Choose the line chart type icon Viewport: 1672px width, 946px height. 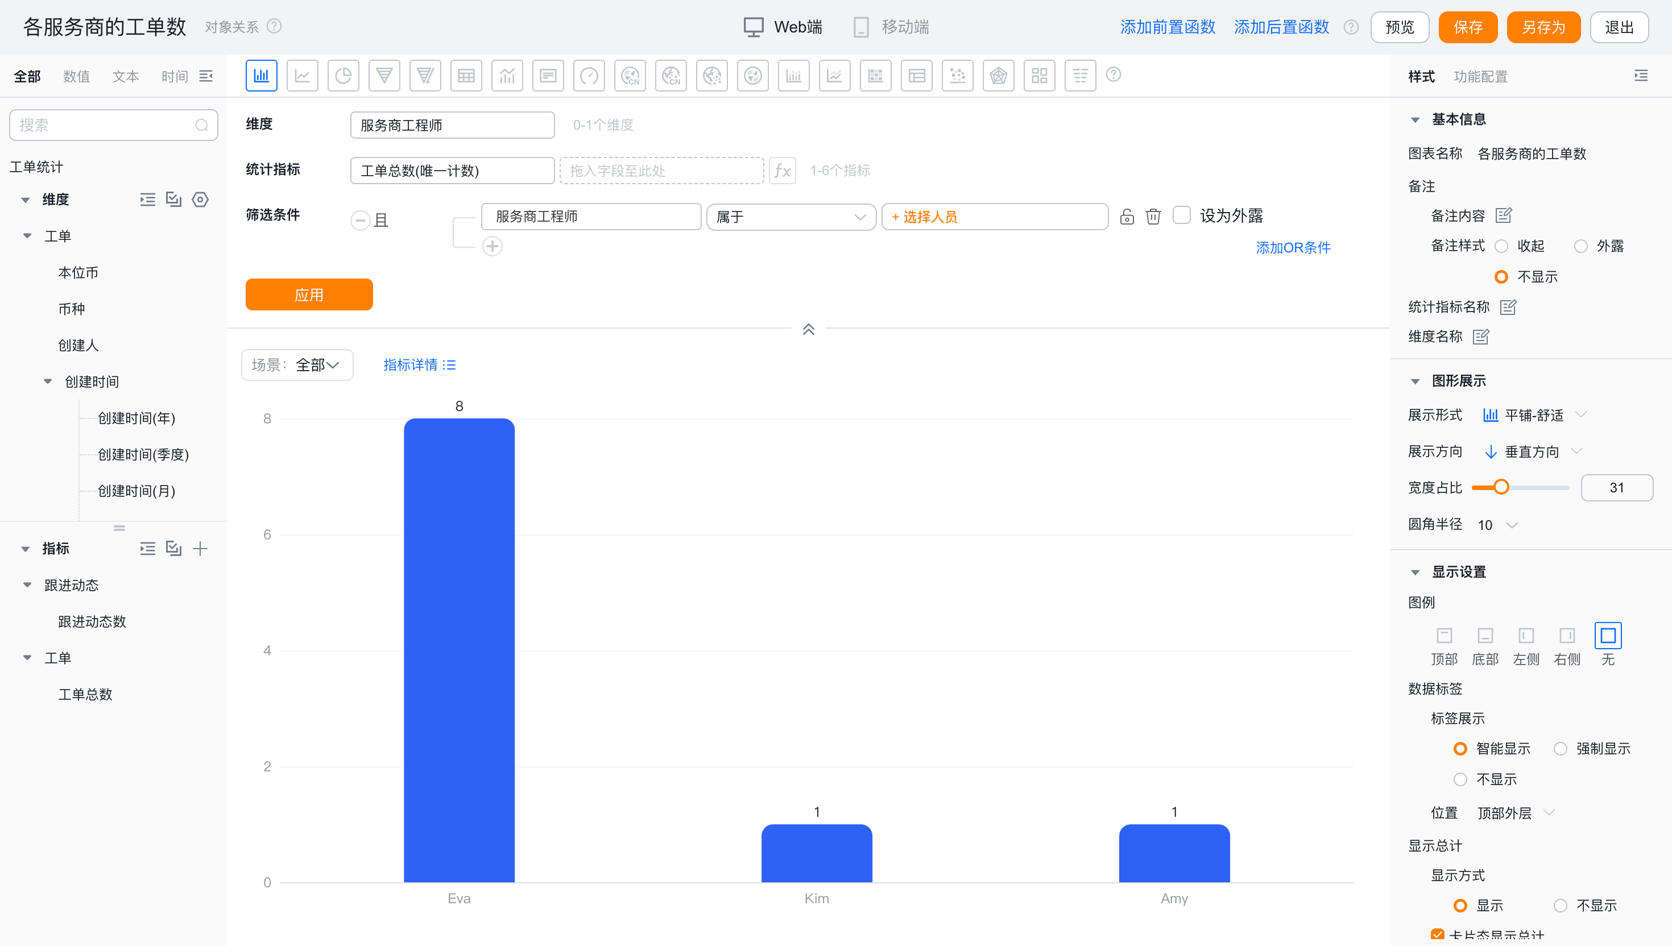[x=302, y=76]
